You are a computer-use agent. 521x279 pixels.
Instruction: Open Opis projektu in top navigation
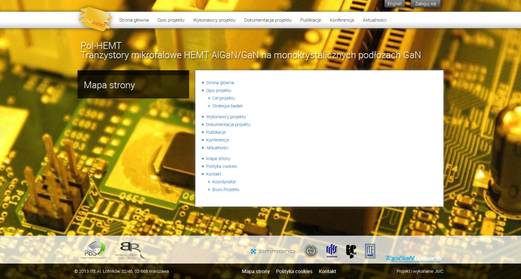click(171, 20)
